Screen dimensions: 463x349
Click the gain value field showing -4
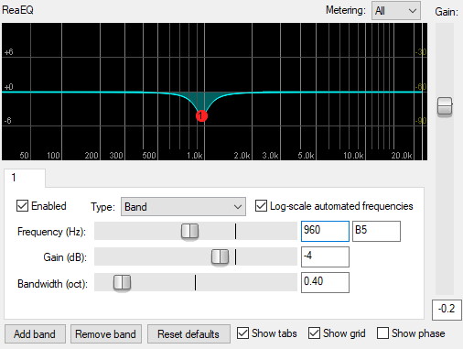pyautogui.click(x=325, y=256)
